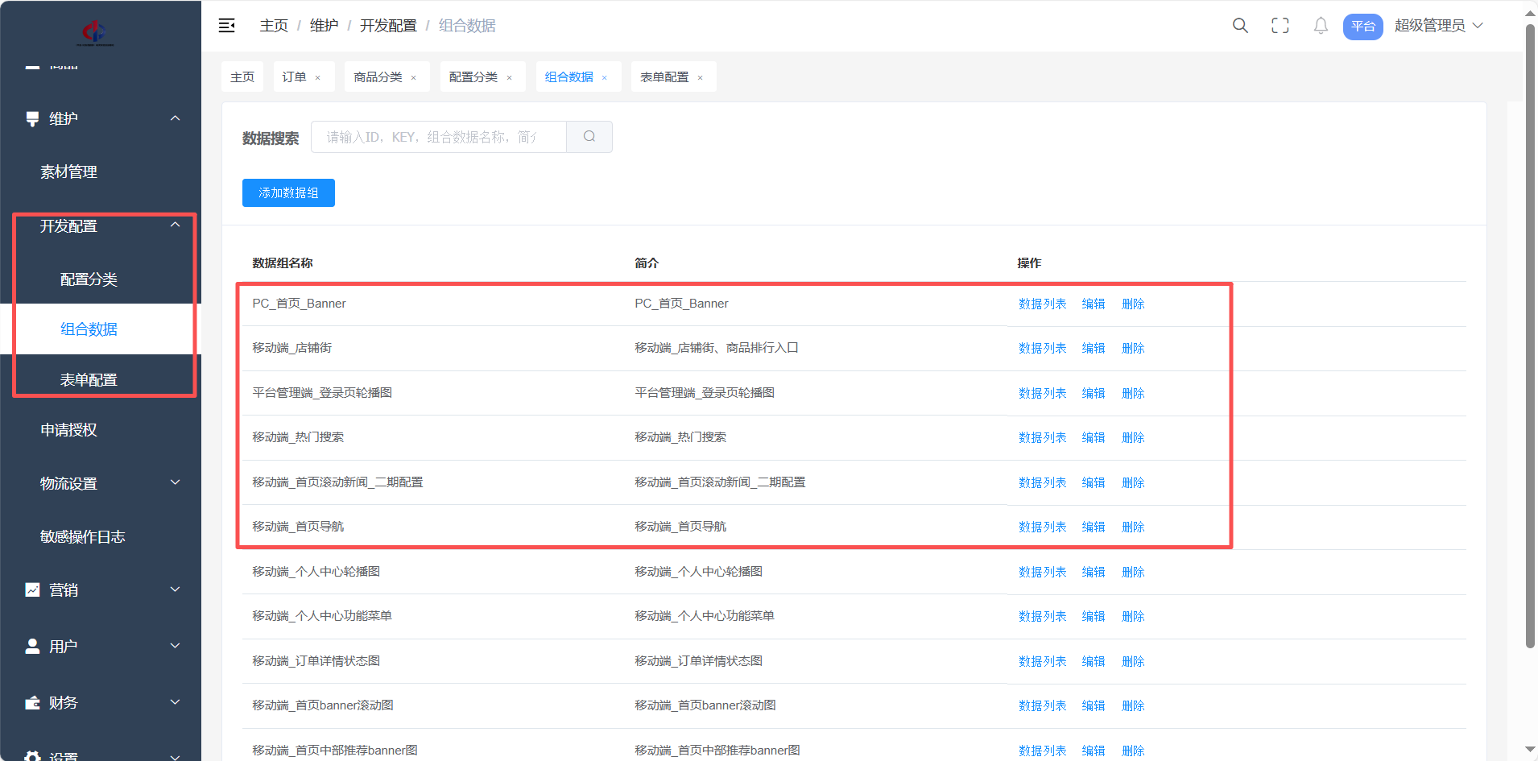Close the 订单 tab with its x icon
Image resolution: width=1538 pixels, height=761 pixels.
click(x=318, y=78)
